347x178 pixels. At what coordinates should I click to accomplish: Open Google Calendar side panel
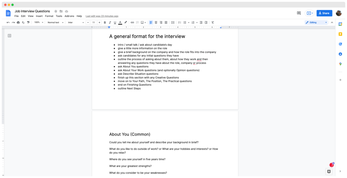point(340,24)
